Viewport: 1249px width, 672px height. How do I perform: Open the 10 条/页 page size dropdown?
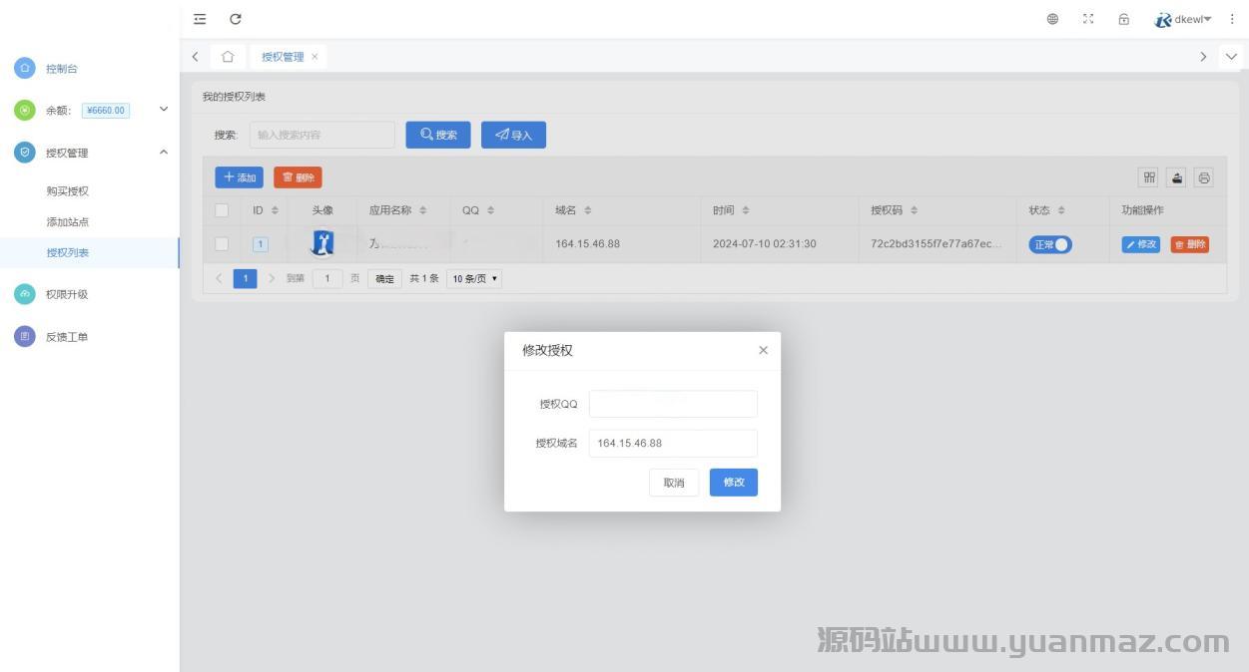pos(475,279)
